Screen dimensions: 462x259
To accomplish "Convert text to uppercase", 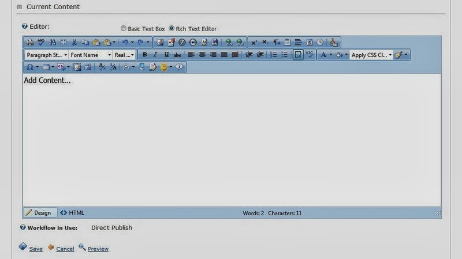I will [x=113, y=67].
